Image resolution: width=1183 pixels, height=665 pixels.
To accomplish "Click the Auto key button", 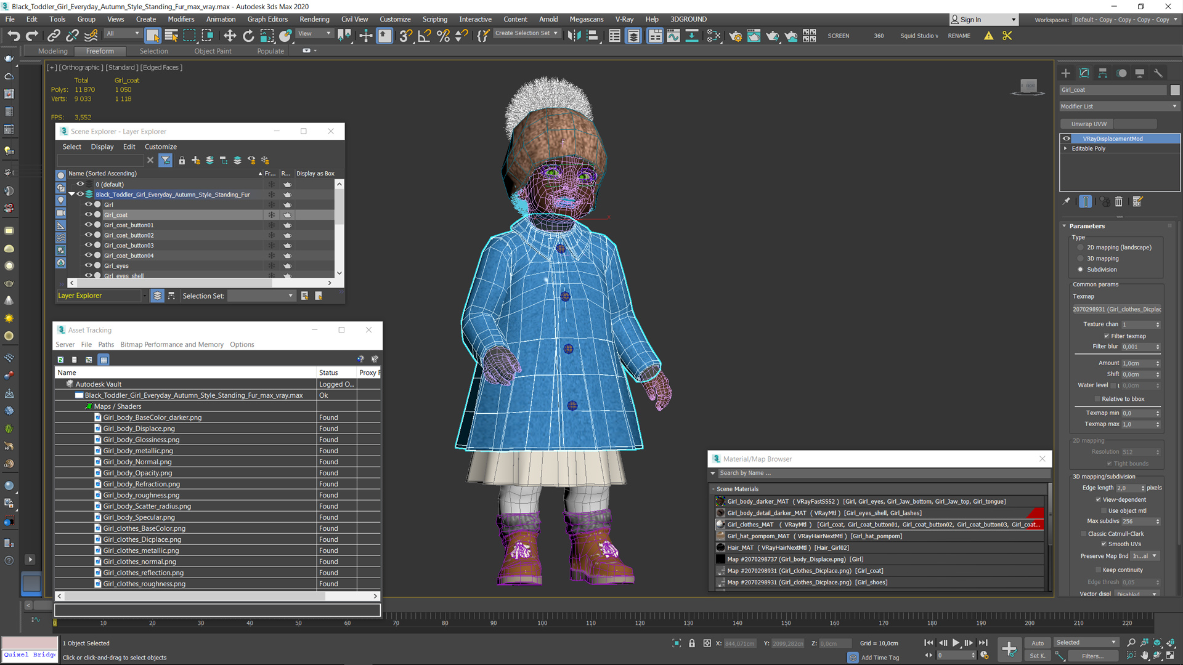I will (x=1038, y=643).
